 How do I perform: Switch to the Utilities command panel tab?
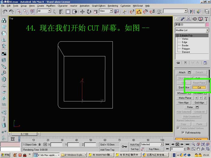click(x=206, y=19)
